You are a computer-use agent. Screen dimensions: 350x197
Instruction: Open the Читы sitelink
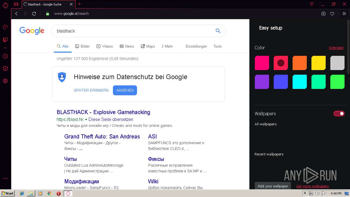point(71,159)
